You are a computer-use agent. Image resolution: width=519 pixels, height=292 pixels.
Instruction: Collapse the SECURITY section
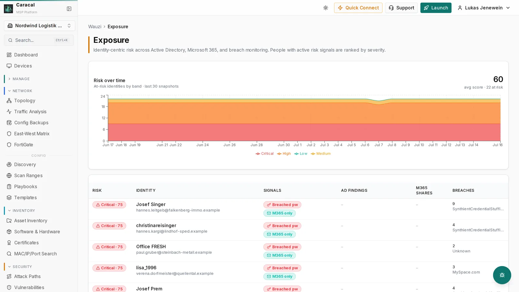point(22,267)
